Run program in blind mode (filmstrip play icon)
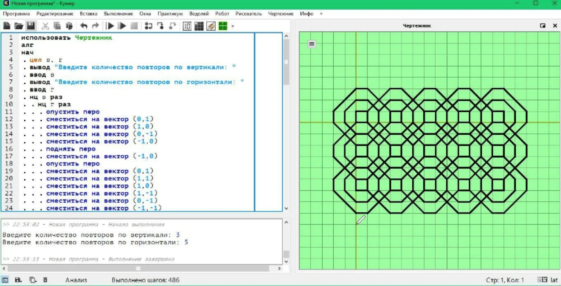561x286 pixels. click(122, 26)
